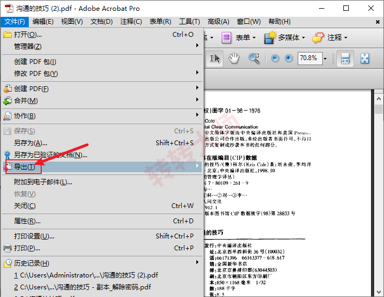Choose the Marquee Zoom tool
384x297 pixels.
click(254, 59)
